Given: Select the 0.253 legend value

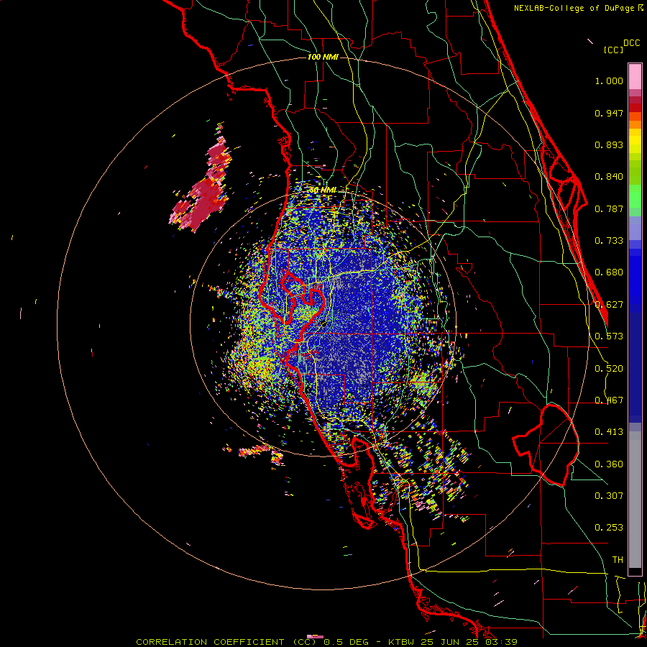Looking at the screenshot, I should (609, 528).
